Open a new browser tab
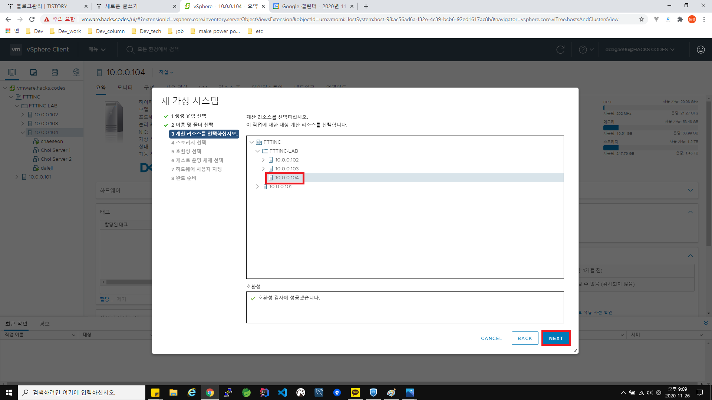 pos(366,6)
